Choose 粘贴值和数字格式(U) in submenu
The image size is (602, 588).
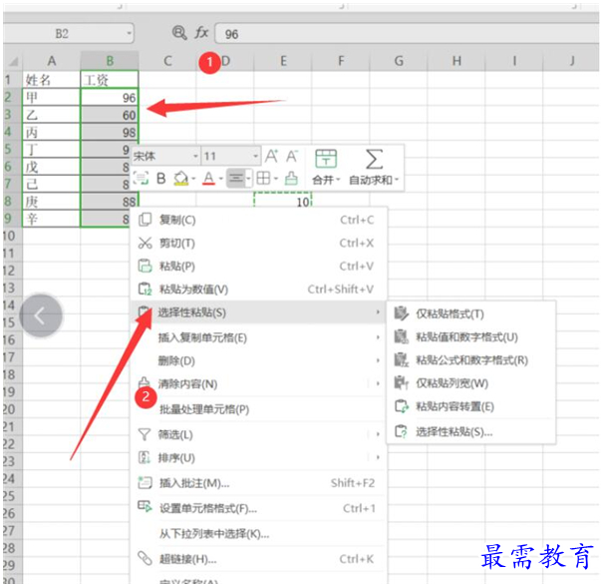tap(471, 336)
